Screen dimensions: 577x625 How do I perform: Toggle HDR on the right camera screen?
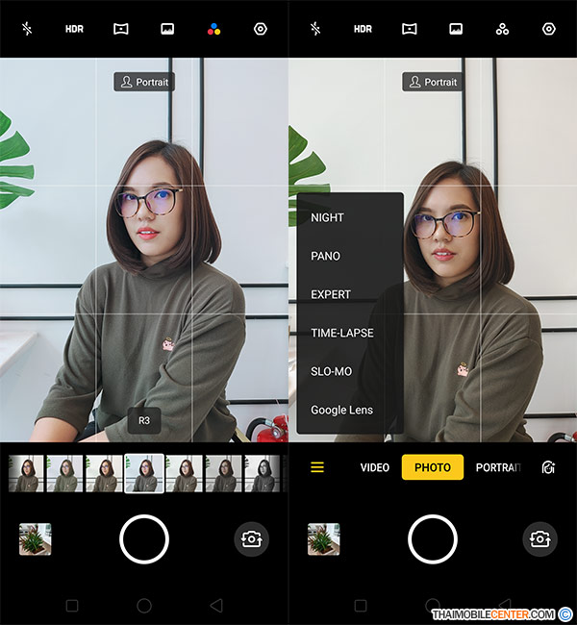pos(363,29)
